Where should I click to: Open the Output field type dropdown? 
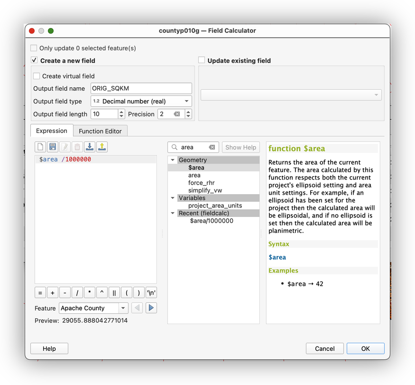141,101
